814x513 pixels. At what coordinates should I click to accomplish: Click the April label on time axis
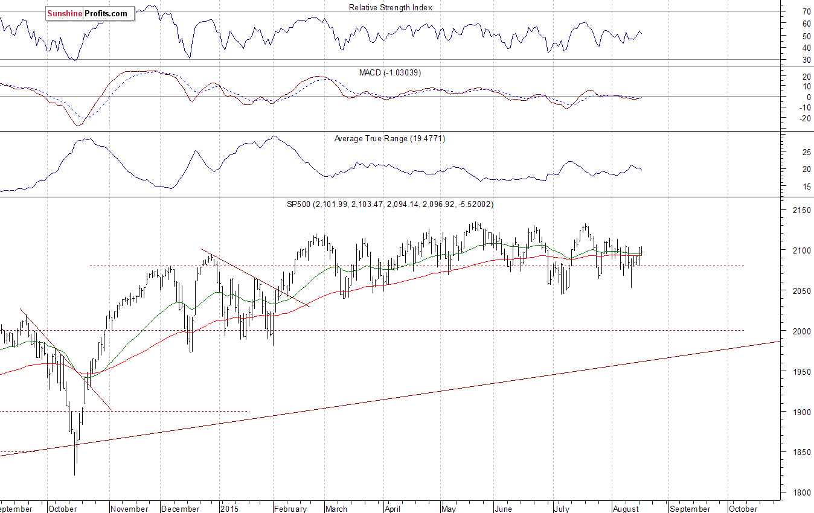coord(393,509)
